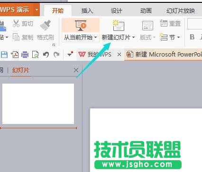
Task: Click the paste clipboard icon
Action: [3, 26]
